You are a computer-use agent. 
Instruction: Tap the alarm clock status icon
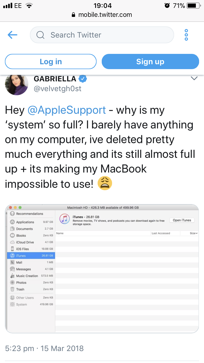[x=167, y=5]
